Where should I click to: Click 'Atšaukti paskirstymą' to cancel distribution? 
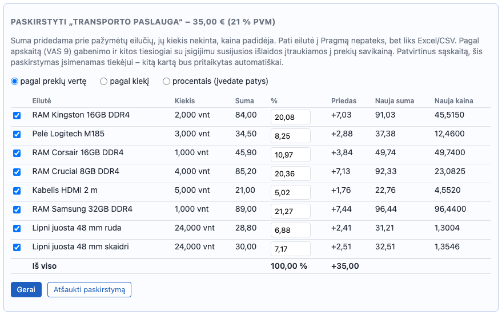coord(89,290)
